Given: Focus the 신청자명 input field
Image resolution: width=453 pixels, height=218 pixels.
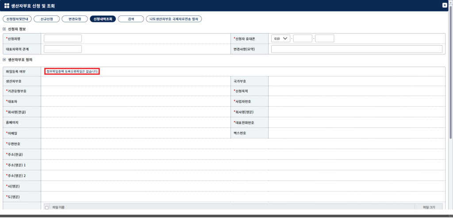Looking at the screenshot, I should [x=63, y=38].
